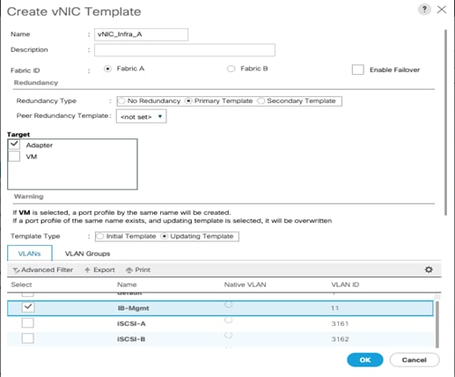
Task: Click the dialog's main vertical scrollbar
Action: [446, 122]
